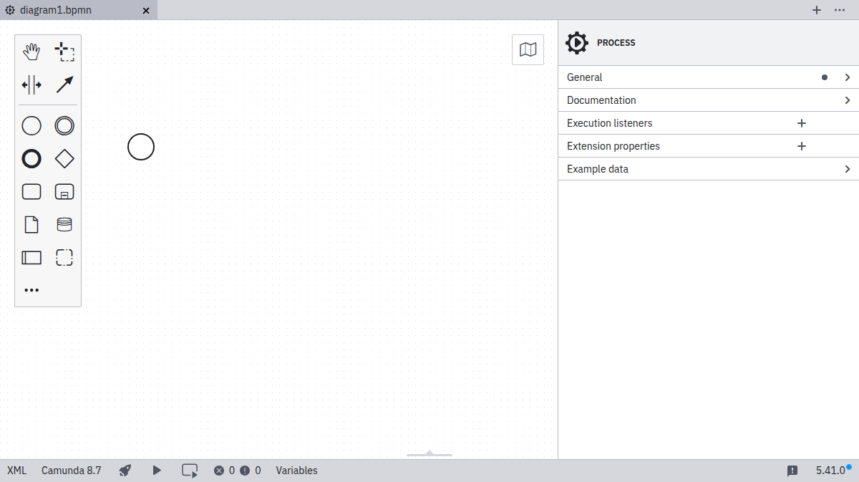Select the pool/participant tool
The height and width of the screenshot is (482, 859).
click(x=31, y=257)
